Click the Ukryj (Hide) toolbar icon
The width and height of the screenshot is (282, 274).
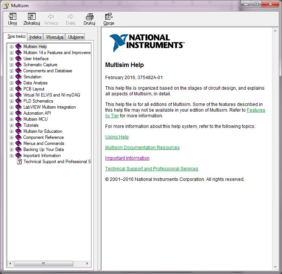coord(12,16)
